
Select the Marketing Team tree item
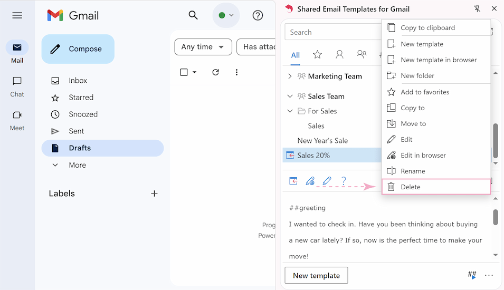coord(335,76)
